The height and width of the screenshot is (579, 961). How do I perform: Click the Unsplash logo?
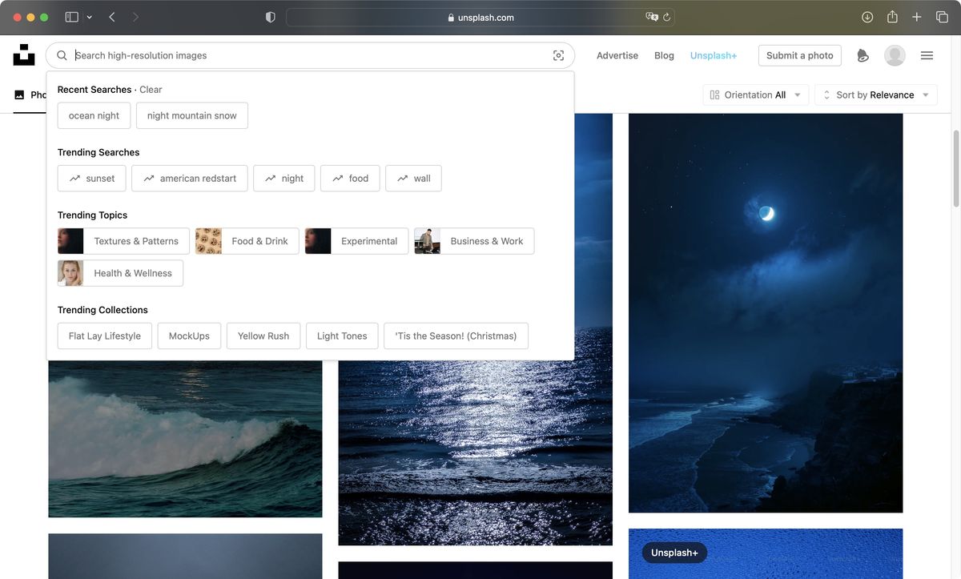click(24, 54)
